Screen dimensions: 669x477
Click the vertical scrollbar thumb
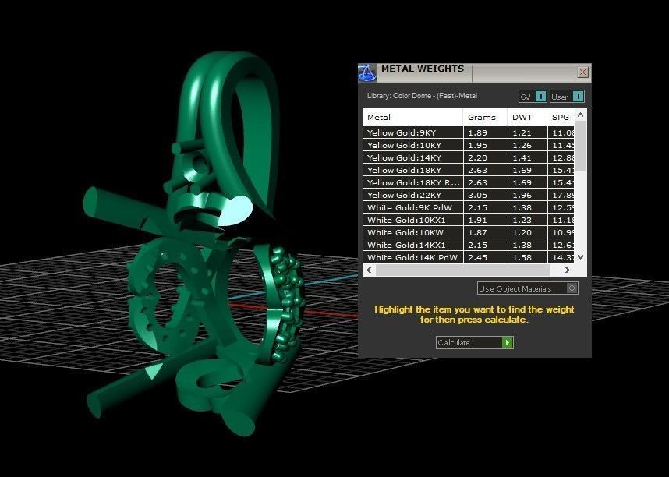580,146
